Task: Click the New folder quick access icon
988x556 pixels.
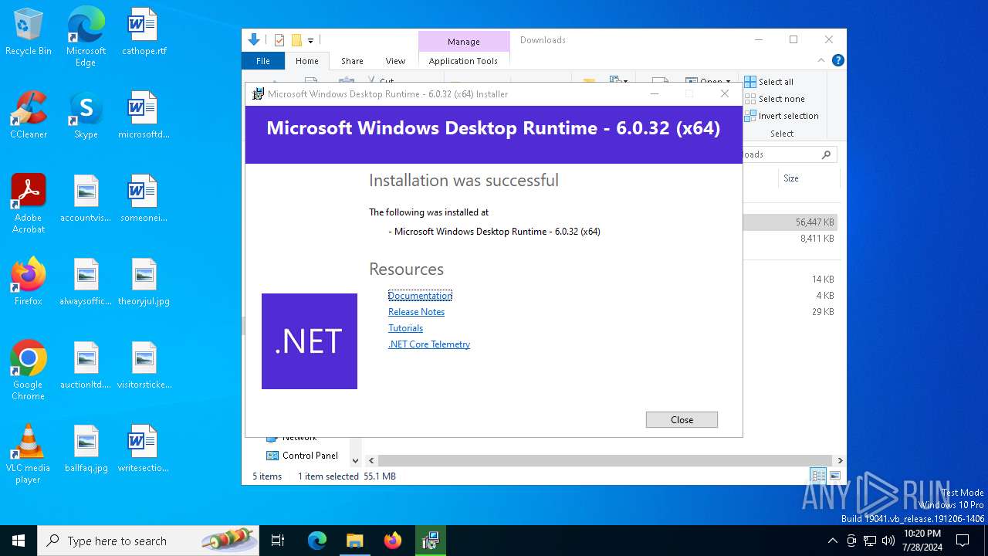Action: pos(296,40)
